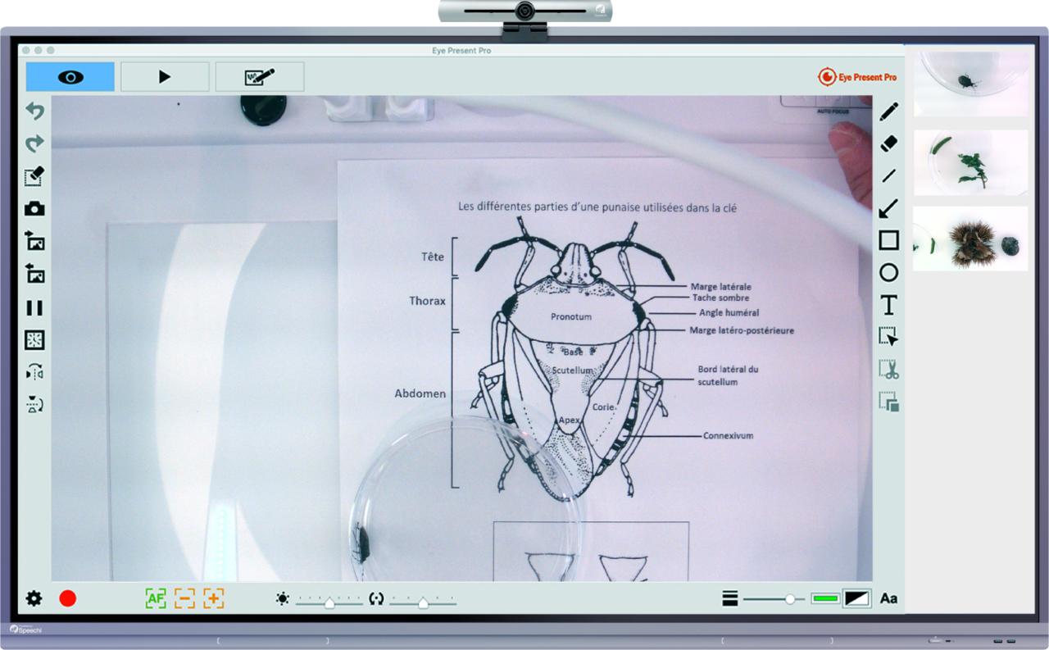The height and width of the screenshot is (650, 1049).
Task: Choose the Arrow annotation tool
Action: pyautogui.click(x=888, y=208)
